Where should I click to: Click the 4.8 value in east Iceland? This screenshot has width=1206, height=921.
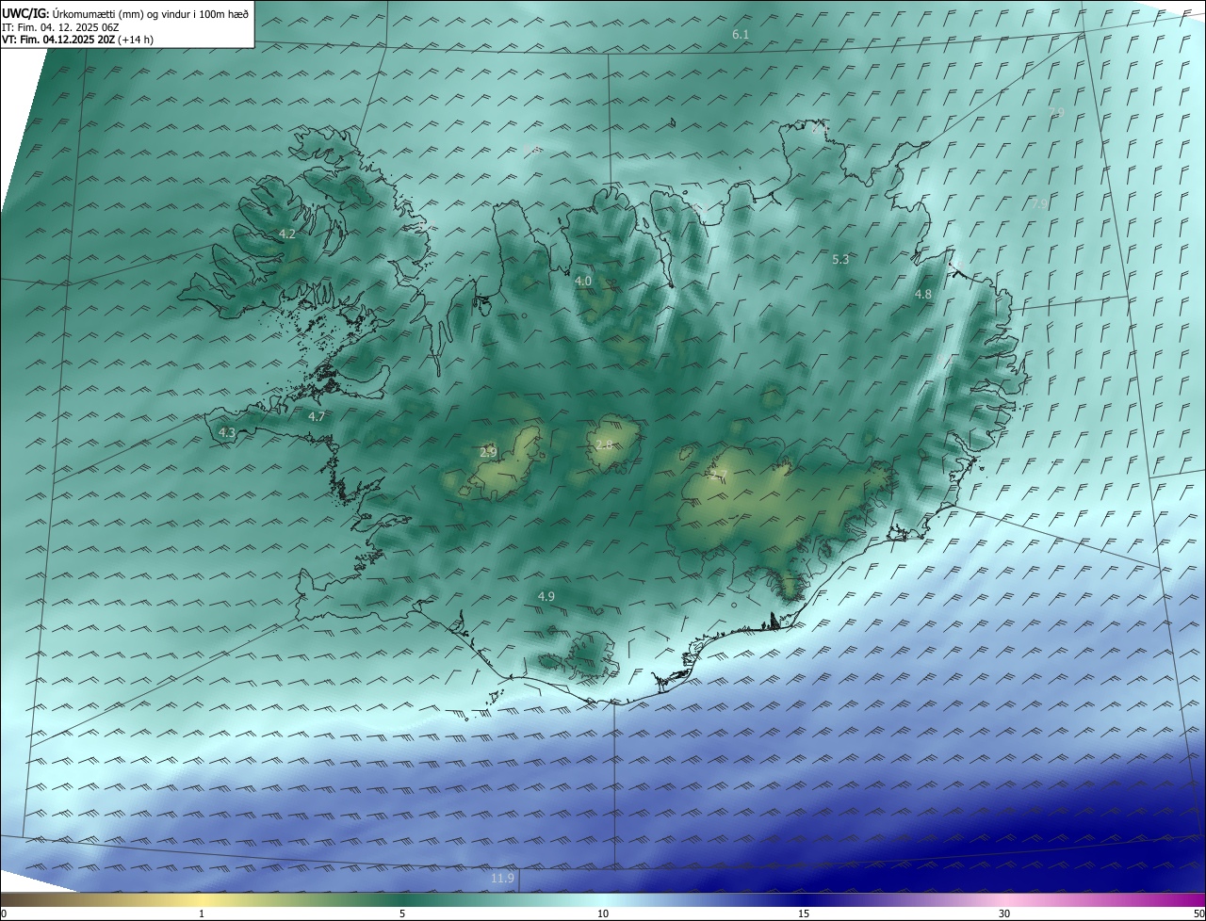(x=923, y=294)
